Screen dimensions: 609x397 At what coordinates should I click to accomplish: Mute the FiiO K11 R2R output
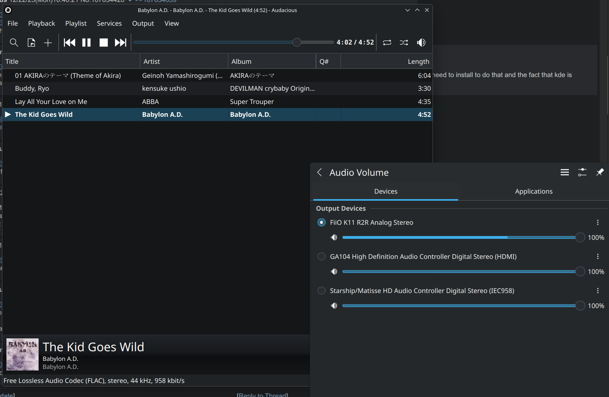334,238
